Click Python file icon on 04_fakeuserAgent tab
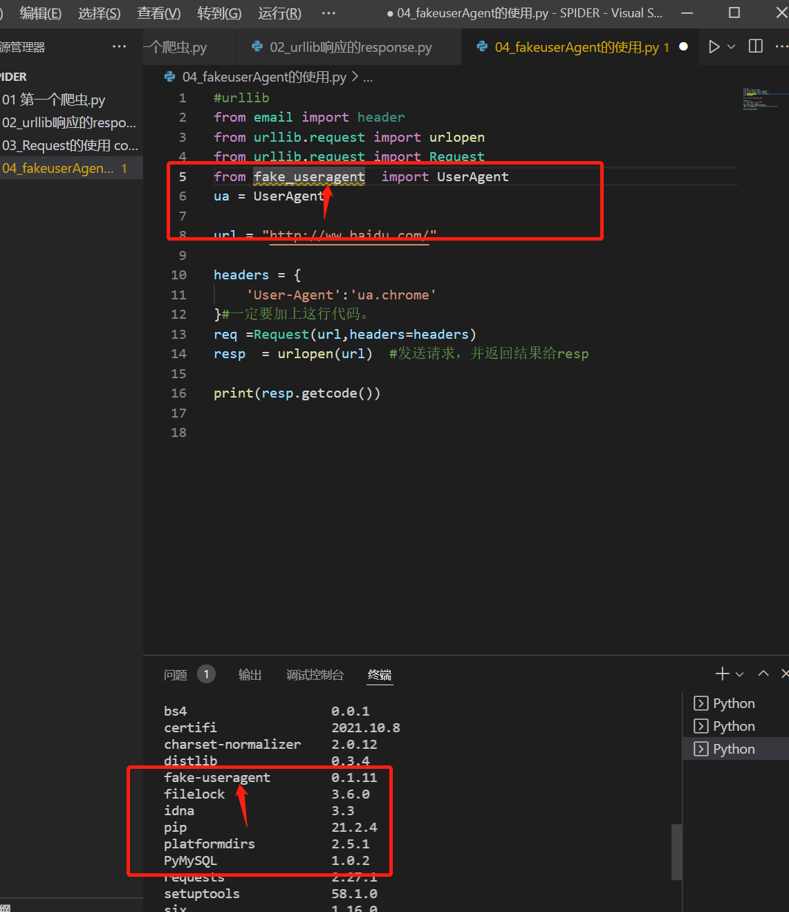Viewport: 789px width, 912px height. (x=482, y=46)
